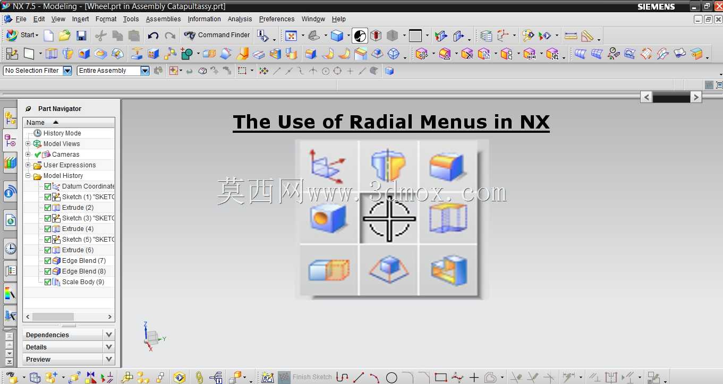
Task: Expand the Cameras tree node
Action: pos(28,155)
